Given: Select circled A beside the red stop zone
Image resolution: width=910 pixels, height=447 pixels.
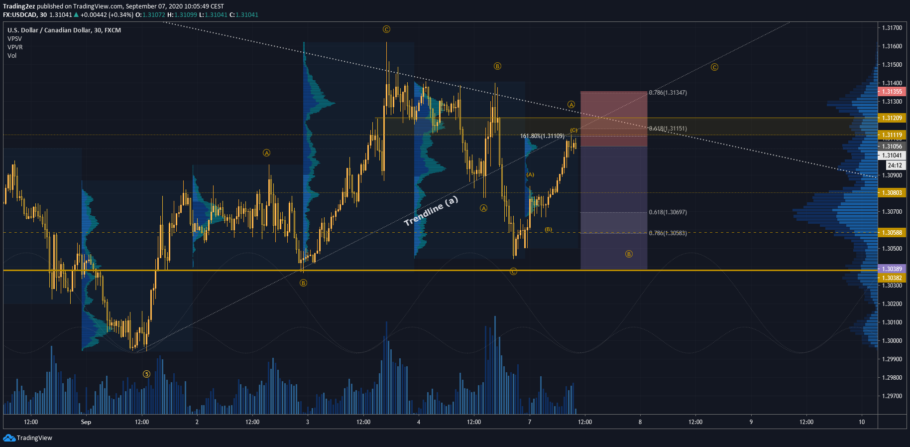Looking at the screenshot, I should [x=571, y=105].
